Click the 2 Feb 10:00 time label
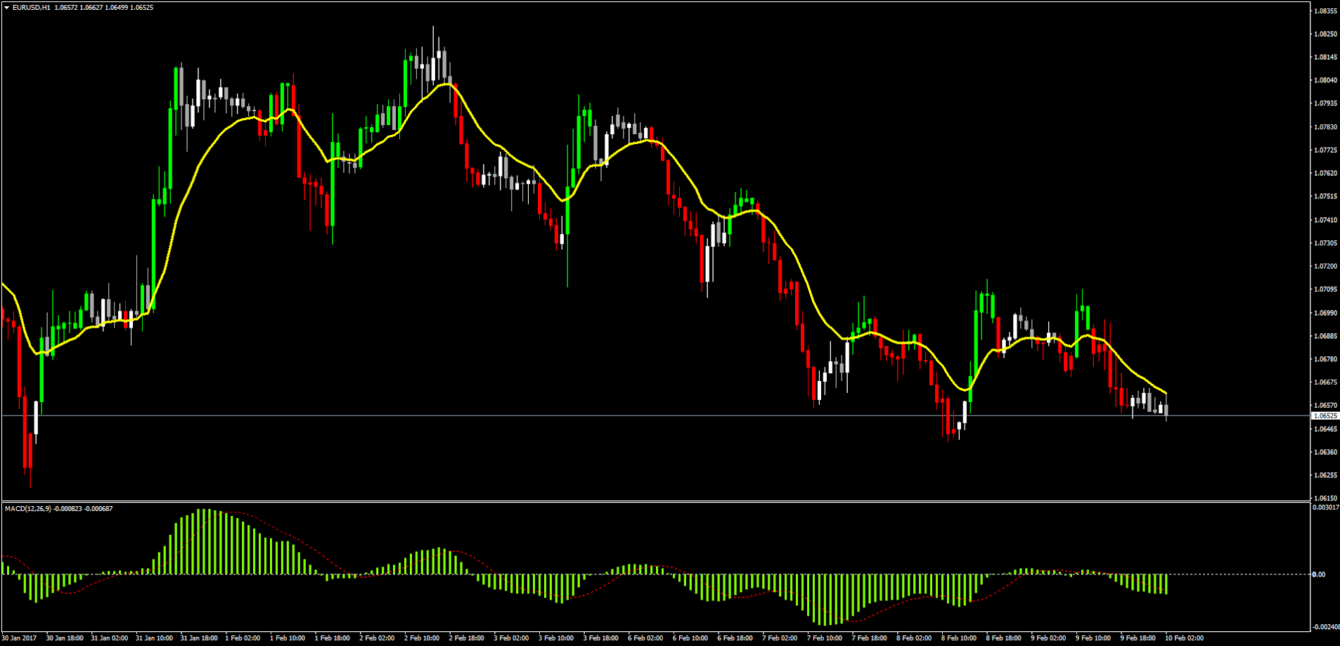This screenshot has width=1340, height=646. coord(422,638)
